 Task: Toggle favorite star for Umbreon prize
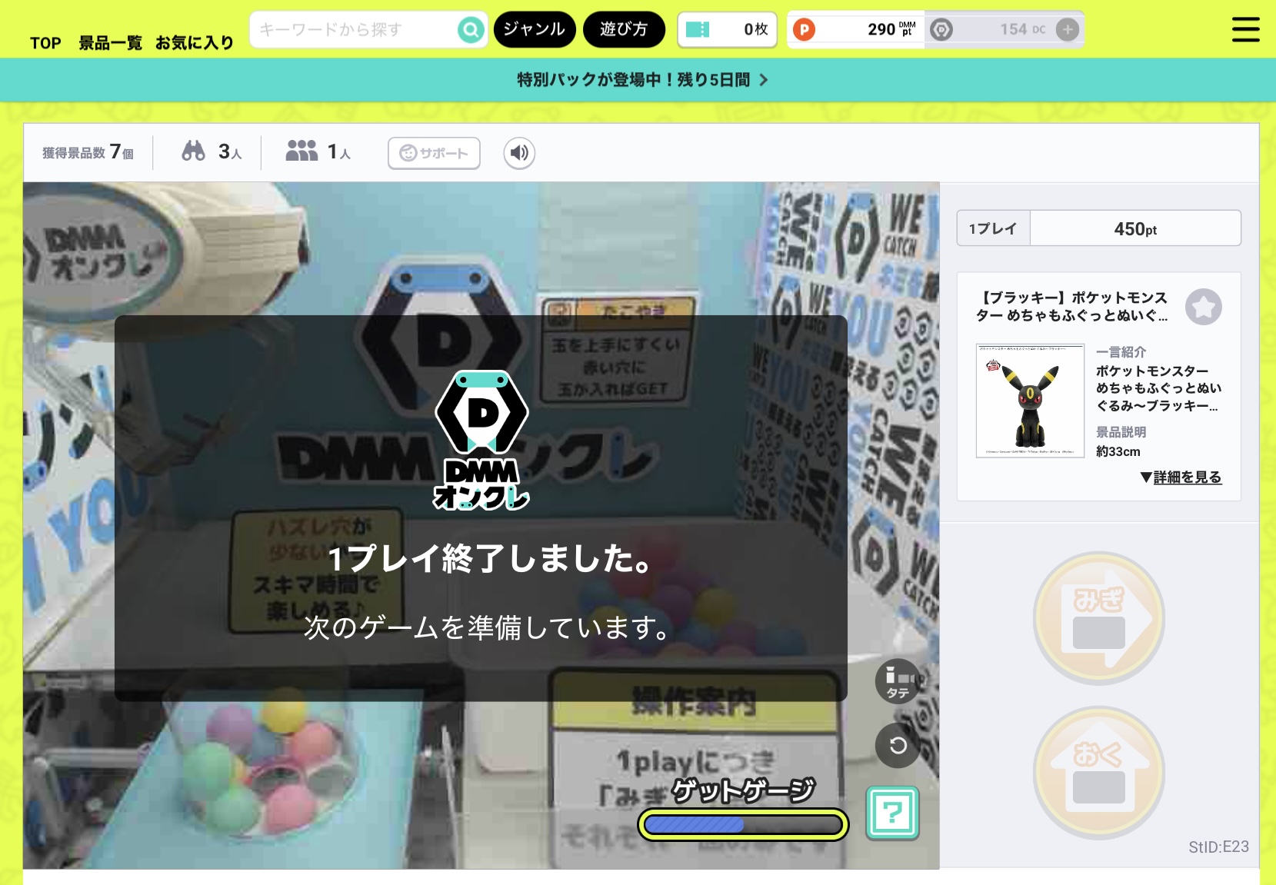1203,307
